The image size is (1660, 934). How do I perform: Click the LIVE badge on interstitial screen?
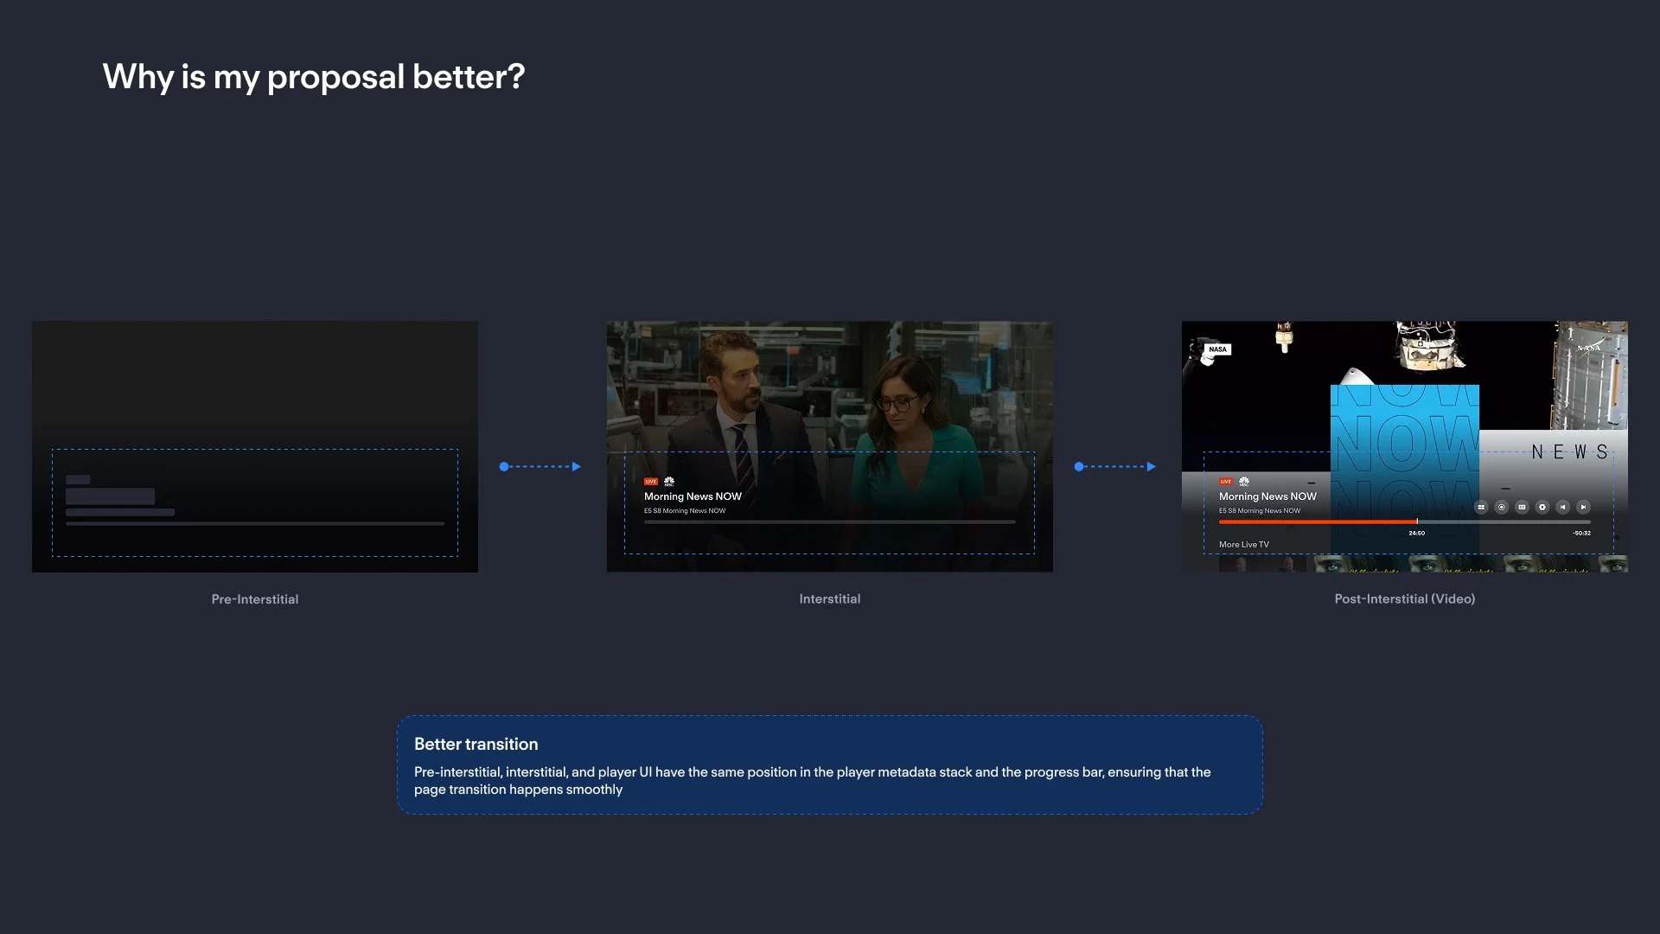tap(650, 482)
